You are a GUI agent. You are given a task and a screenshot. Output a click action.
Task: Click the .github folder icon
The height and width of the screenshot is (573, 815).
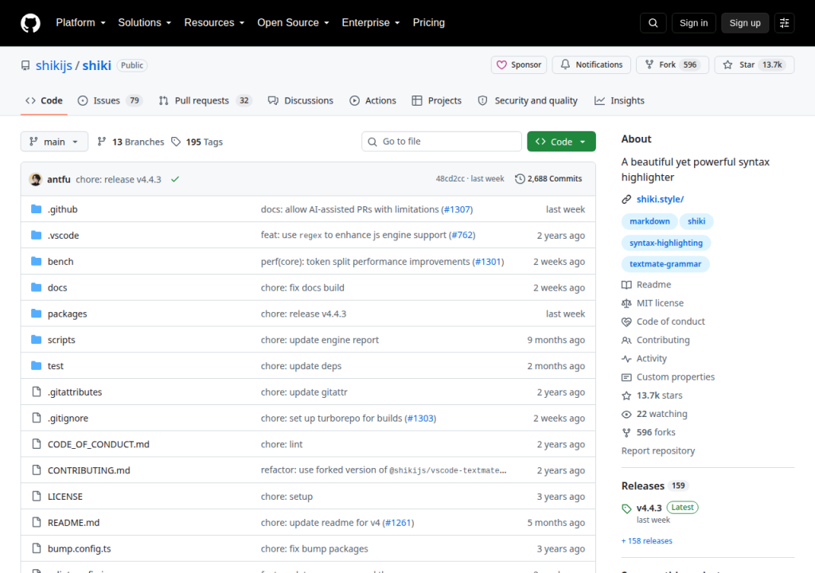pos(37,209)
